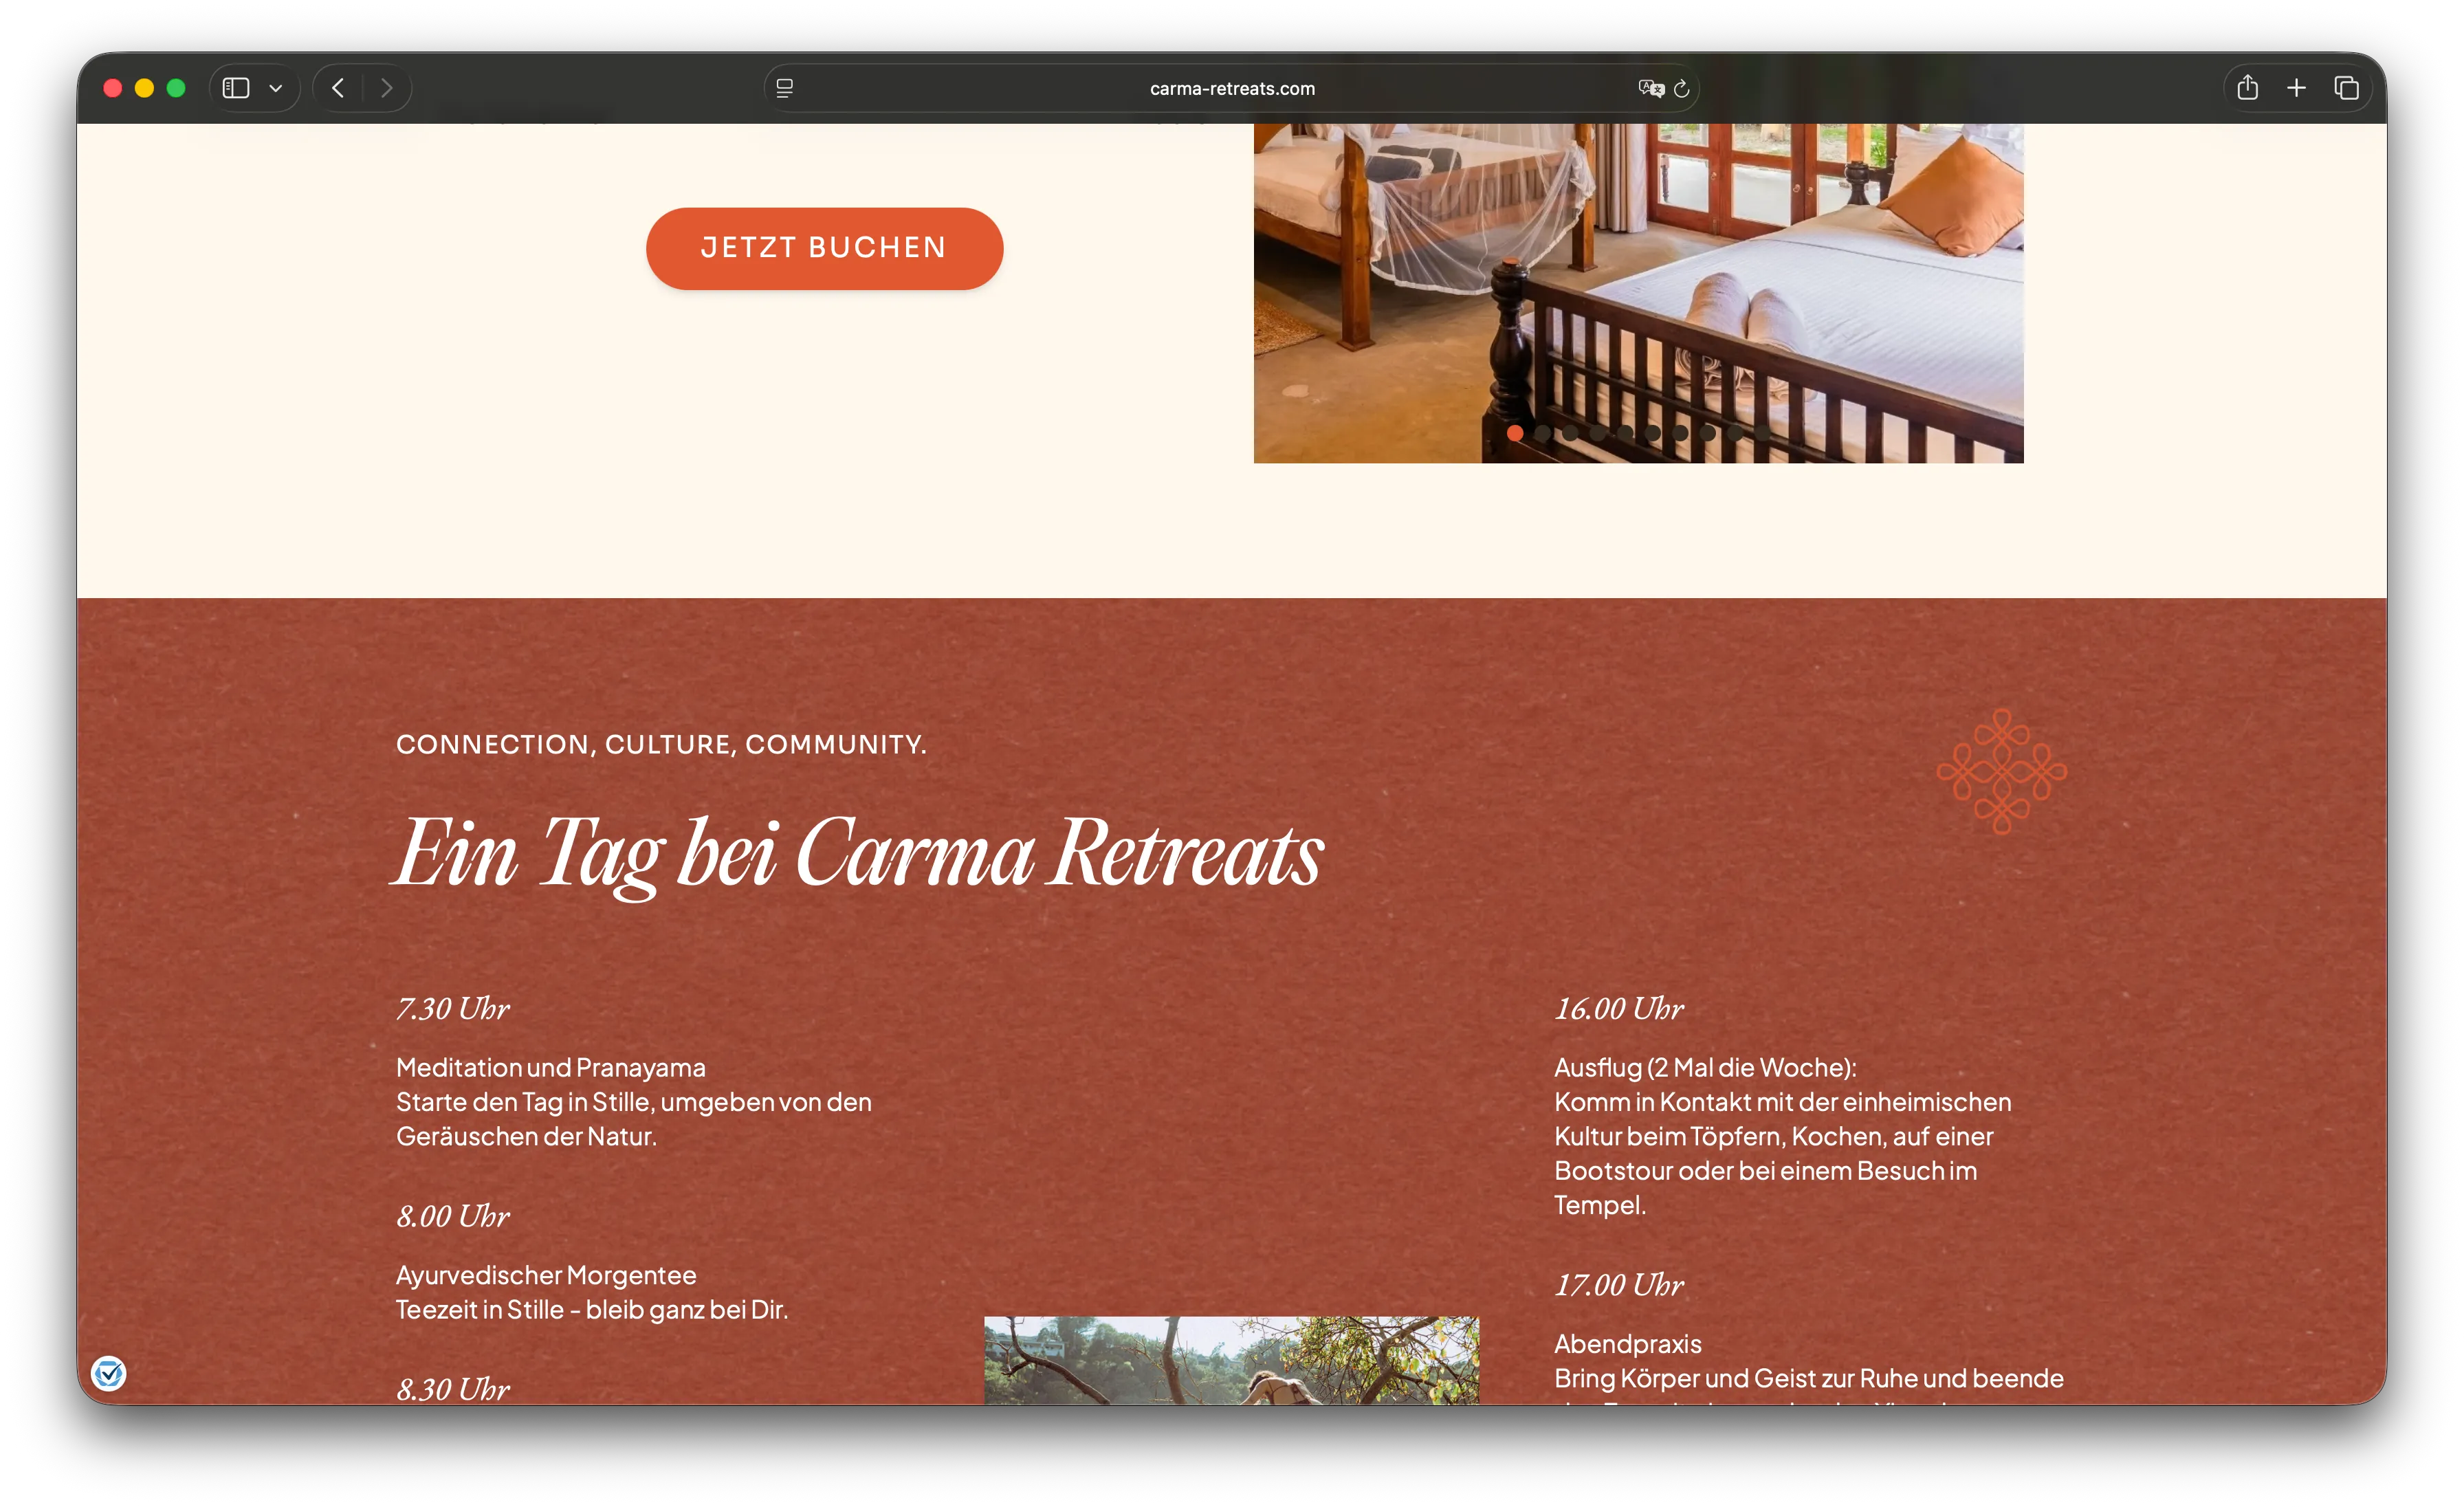Click the Ein Tag bei Carma Retreats heading
The width and height of the screenshot is (2464, 1507).
859,853
